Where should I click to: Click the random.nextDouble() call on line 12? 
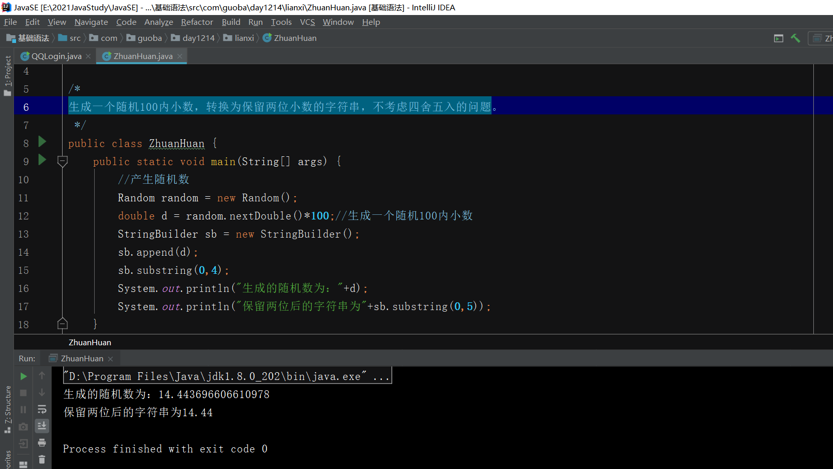tap(244, 216)
